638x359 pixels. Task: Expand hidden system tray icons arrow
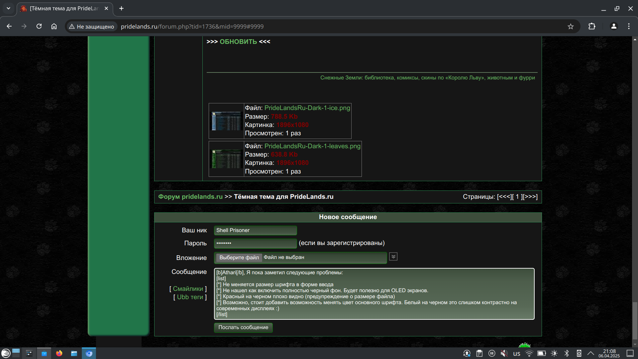tap(590, 353)
